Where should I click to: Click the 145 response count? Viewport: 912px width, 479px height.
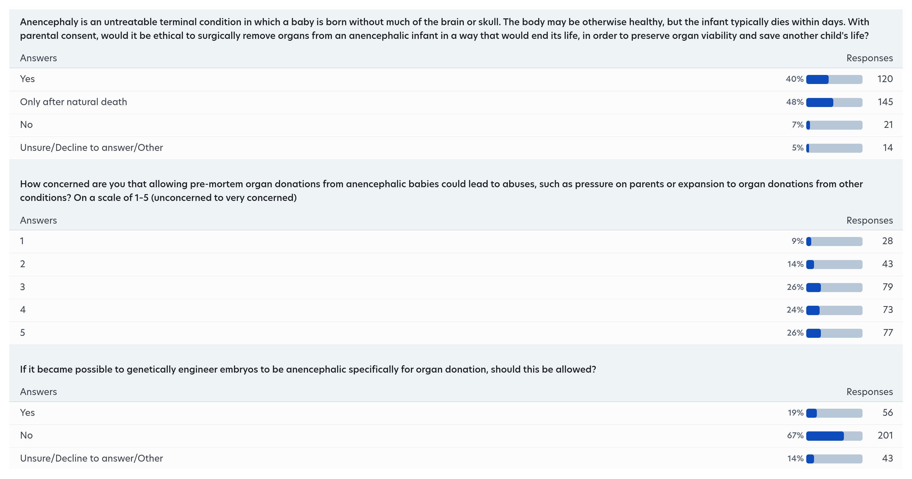[885, 102]
